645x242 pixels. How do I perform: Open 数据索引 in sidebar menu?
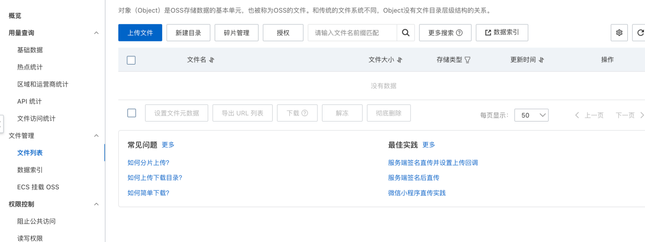coord(30,170)
